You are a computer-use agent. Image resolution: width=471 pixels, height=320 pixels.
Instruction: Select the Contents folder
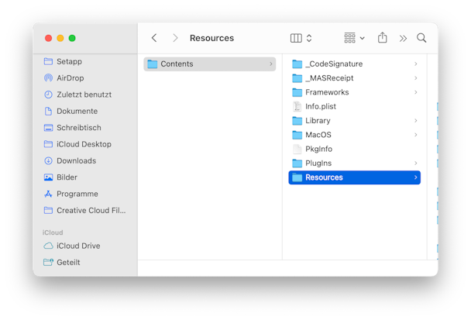pos(210,64)
